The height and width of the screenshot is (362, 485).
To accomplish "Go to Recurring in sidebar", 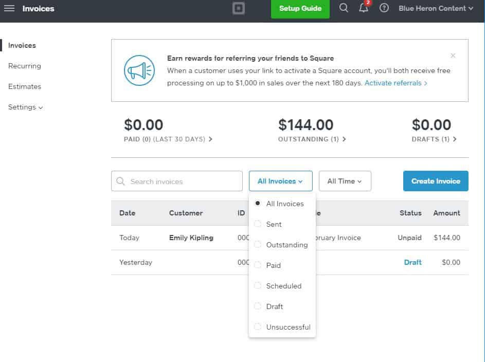I will click(x=25, y=66).
